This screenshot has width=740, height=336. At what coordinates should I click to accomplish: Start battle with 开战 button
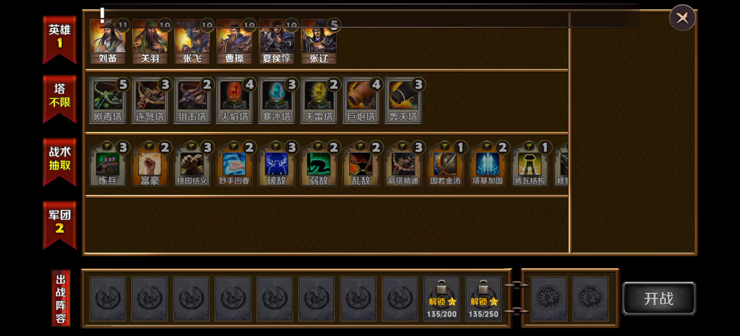[659, 299]
